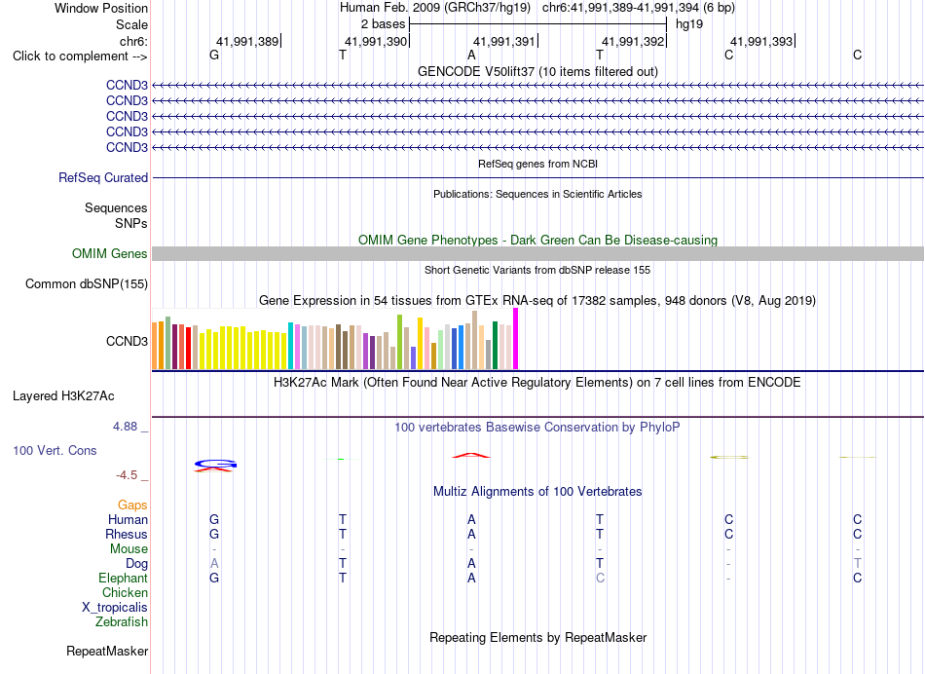
Task: Click the chr6: ruler label
Action: coord(134,41)
